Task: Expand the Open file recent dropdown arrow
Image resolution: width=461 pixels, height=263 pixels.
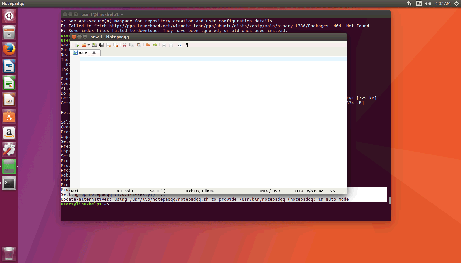Action: point(89,45)
